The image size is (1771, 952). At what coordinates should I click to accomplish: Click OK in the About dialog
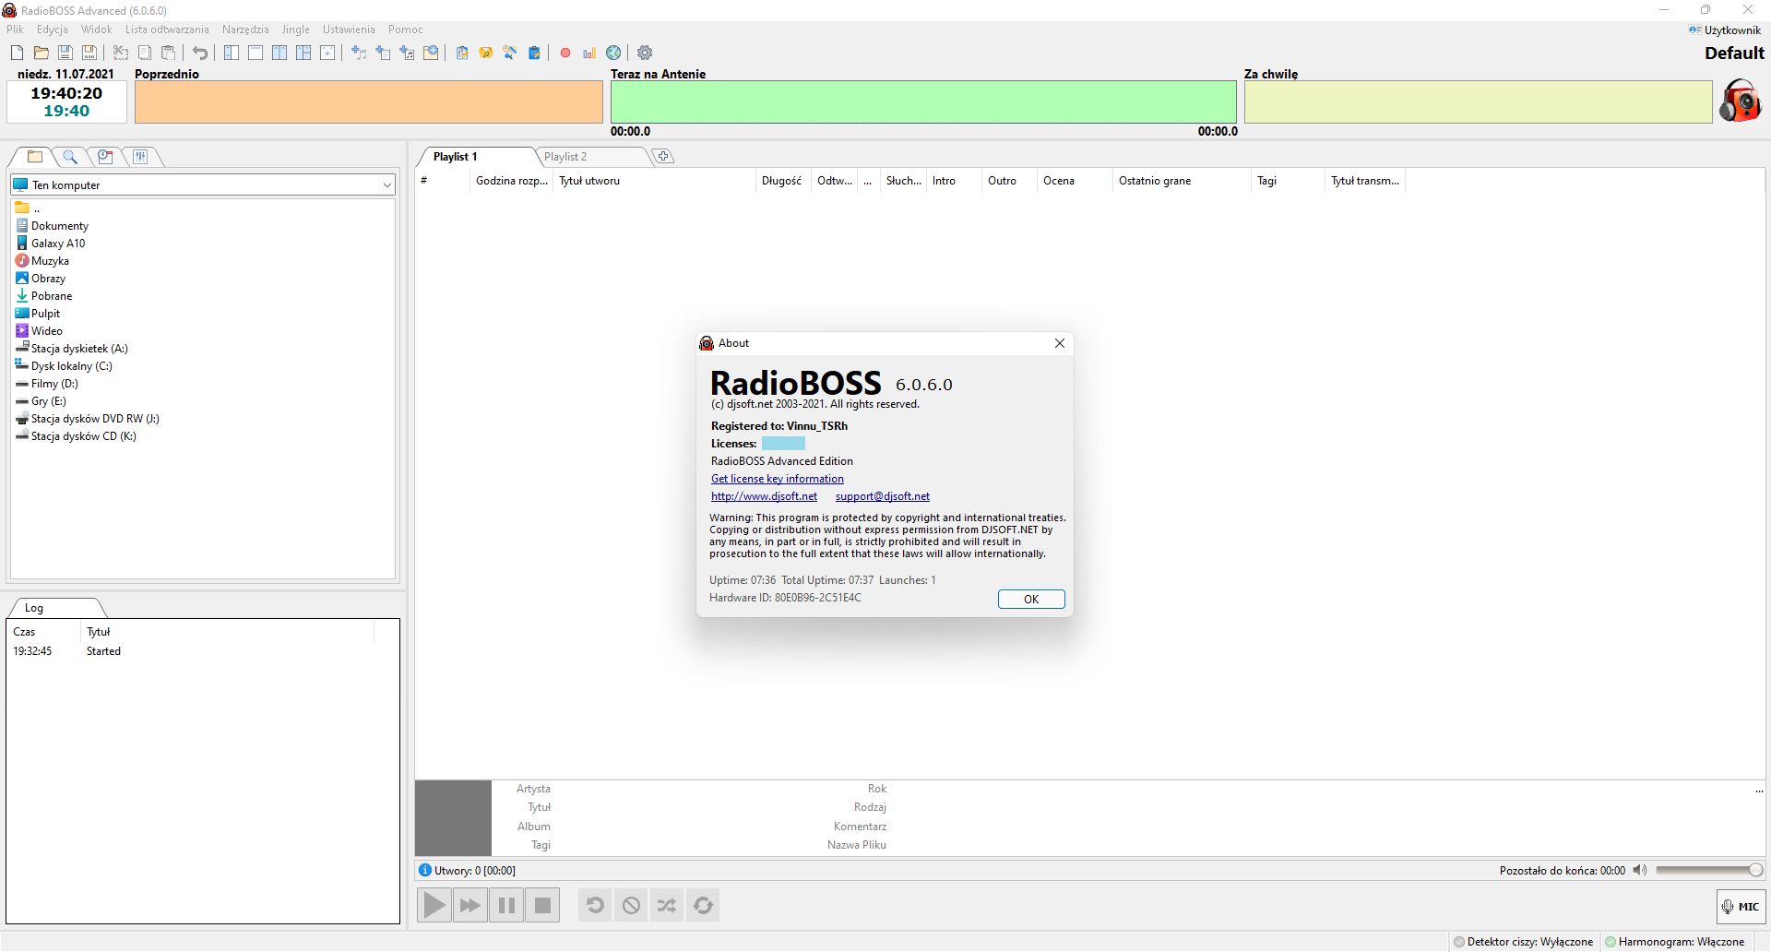[1031, 599]
